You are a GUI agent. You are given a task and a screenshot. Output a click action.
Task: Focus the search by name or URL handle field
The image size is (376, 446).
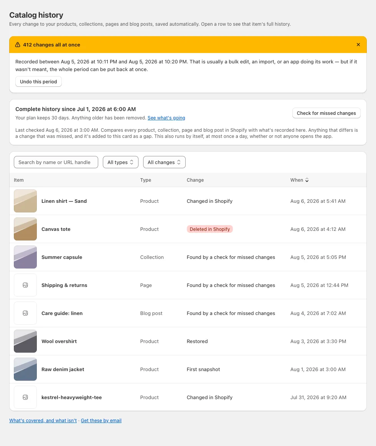click(56, 162)
